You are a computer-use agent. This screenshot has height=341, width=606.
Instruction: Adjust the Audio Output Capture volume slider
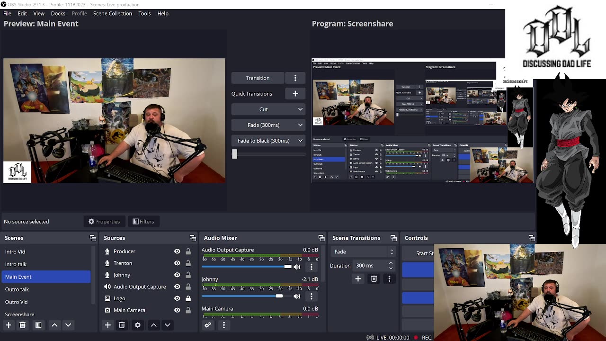click(246, 267)
